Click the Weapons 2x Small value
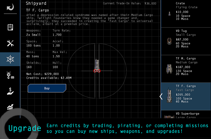Image resolution: width=211 pixels, height=139 pixels. point(33,35)
